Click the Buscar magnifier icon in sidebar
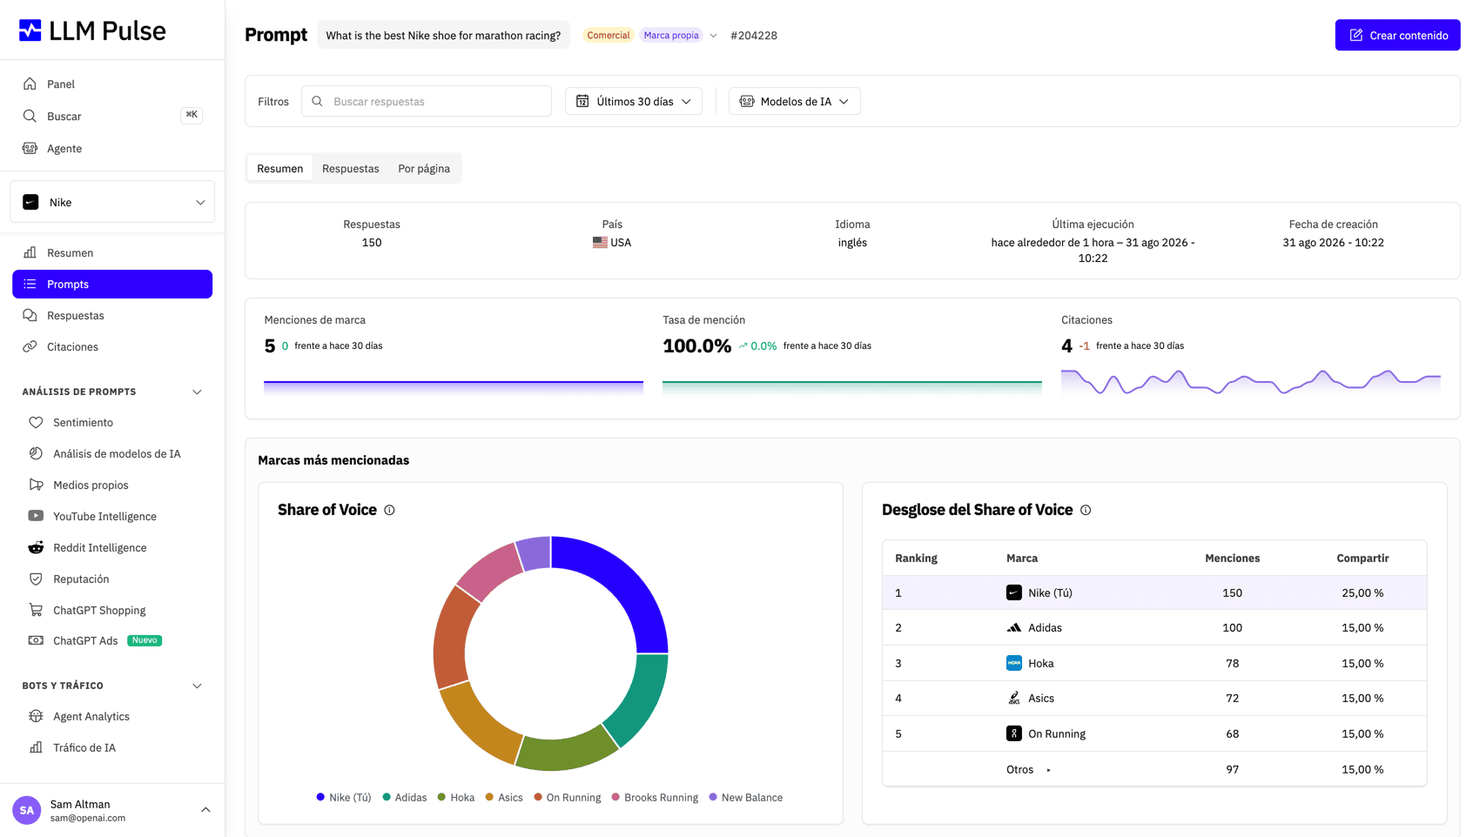1480x837 pixels. pyautogui.click(x=30, y=116)
